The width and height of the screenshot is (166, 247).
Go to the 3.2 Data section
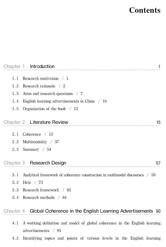click(27, 182)
